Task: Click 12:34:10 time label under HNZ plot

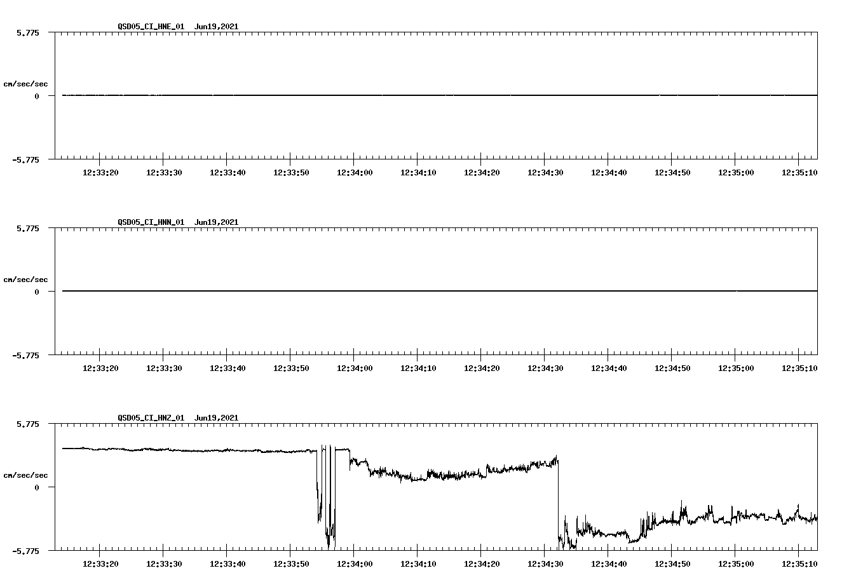Action: click(418, 564)
